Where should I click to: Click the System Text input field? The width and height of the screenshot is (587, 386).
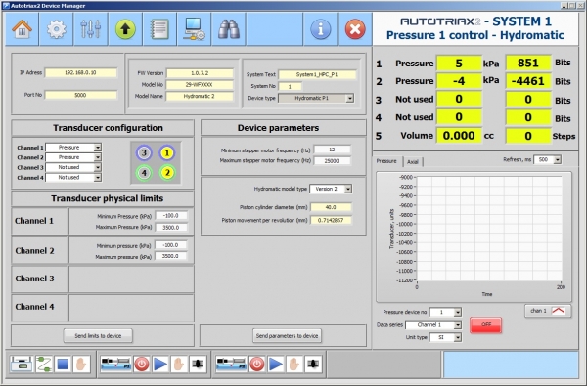tap(317, 74)
